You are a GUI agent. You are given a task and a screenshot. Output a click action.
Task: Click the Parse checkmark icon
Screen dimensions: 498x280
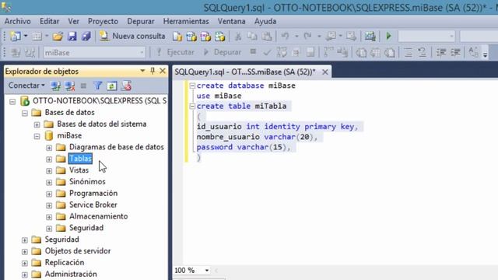267,52
